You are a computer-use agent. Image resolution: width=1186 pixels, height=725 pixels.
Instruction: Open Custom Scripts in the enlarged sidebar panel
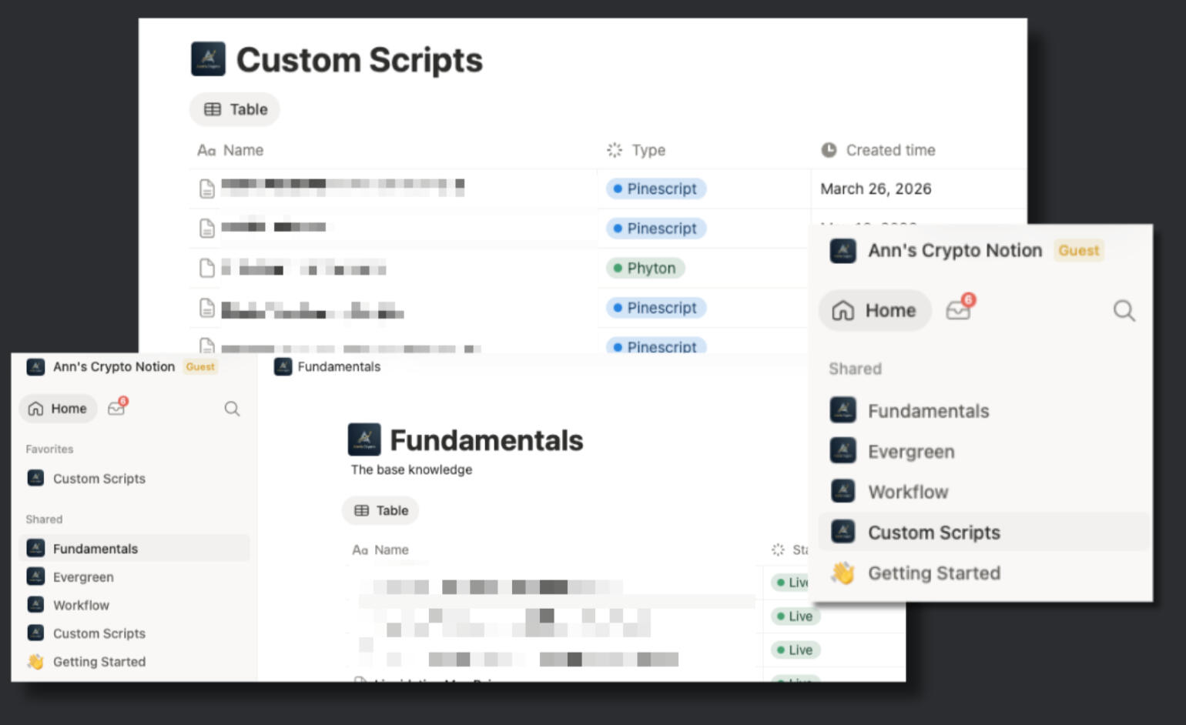[x=983, y=532]
